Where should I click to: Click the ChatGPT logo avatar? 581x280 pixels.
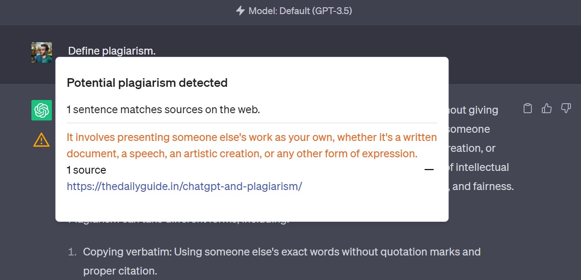[41, 110]
